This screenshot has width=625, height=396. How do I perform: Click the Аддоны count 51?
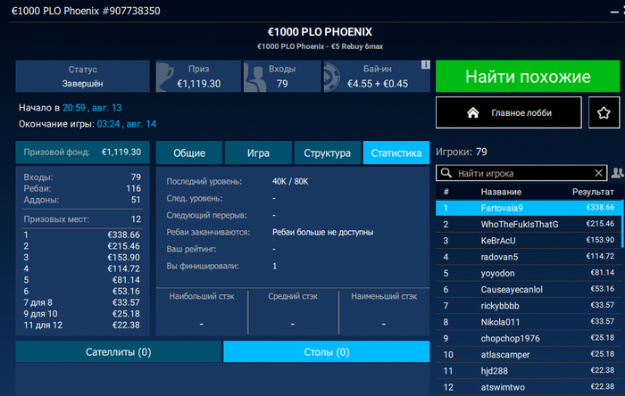tap(136, 200)
